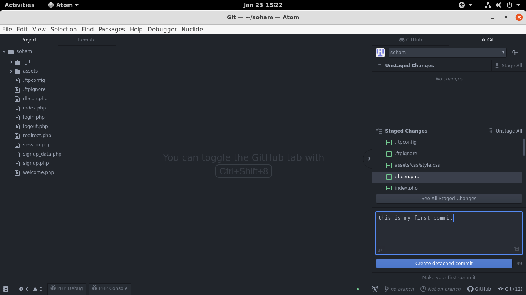Click the remote FTP antenna icon in status bar
The image size is (526, 295).
[x=375, y=289]
